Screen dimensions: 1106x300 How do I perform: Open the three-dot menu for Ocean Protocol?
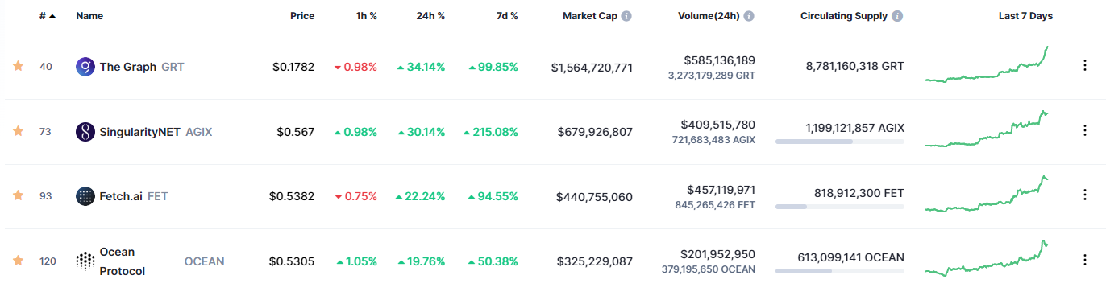(x=1084, y=261)
